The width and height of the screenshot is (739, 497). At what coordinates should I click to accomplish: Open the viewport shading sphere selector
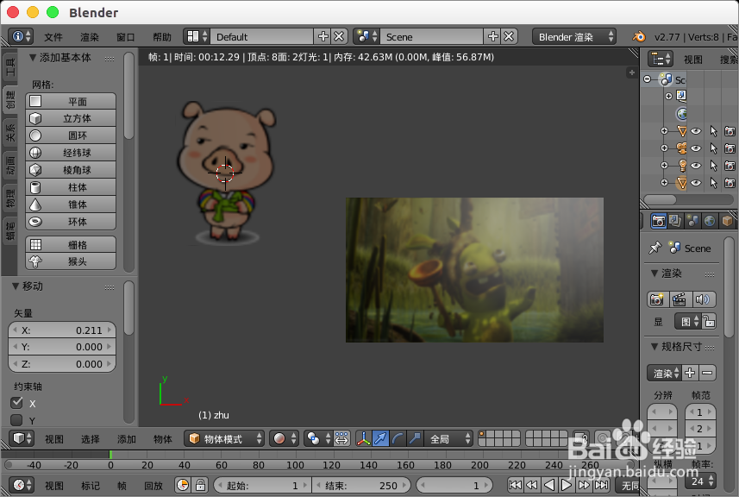point(285,438)
